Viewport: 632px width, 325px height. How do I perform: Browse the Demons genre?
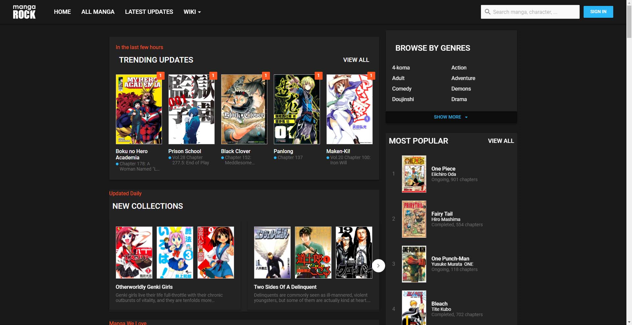pos(461,89)
